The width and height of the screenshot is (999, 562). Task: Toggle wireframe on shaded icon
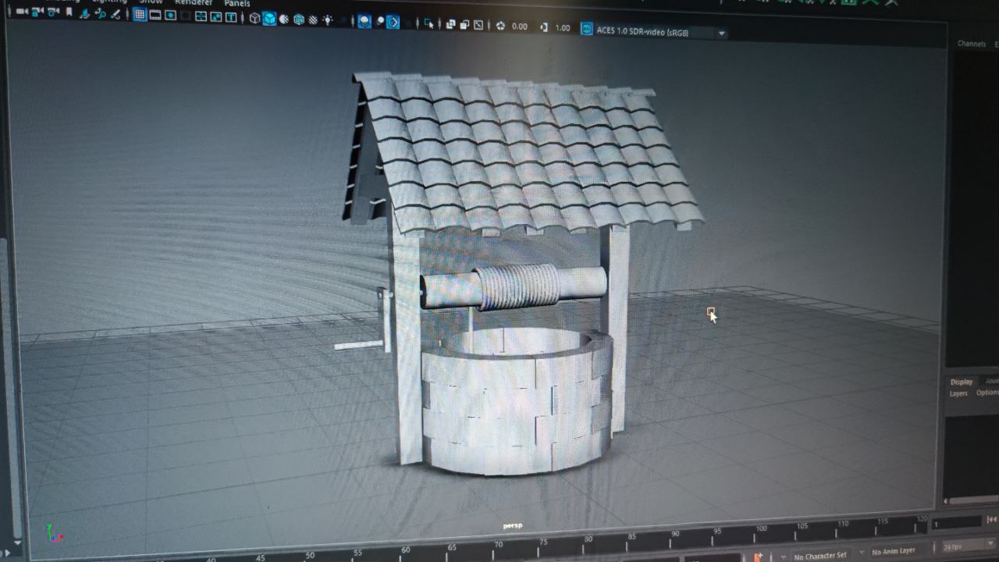(x=299, y=19)
